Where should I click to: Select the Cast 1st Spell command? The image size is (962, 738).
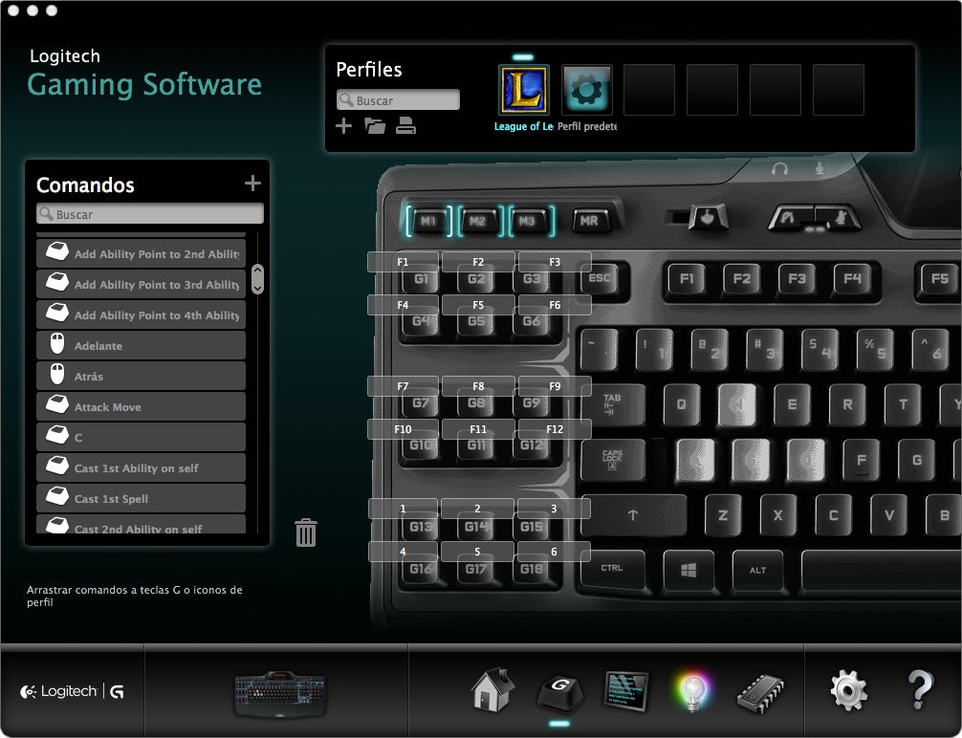(142, 499)
